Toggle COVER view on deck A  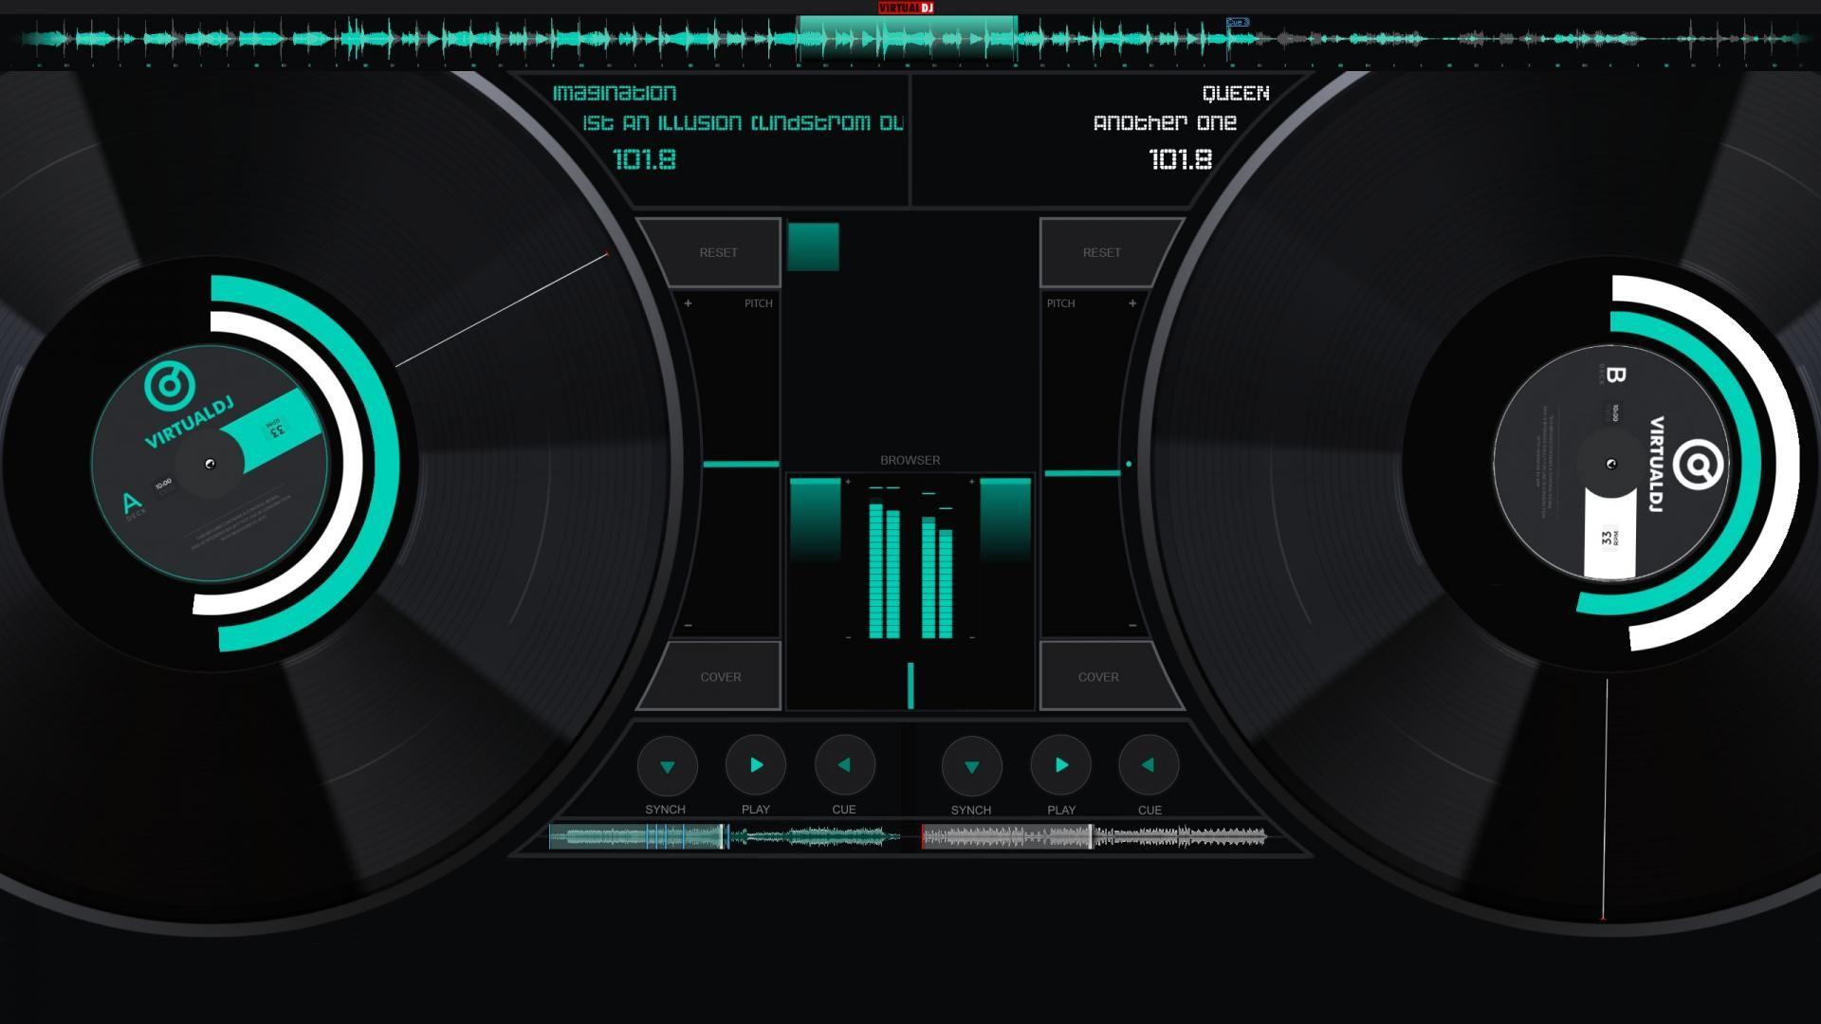click(720, 676)
